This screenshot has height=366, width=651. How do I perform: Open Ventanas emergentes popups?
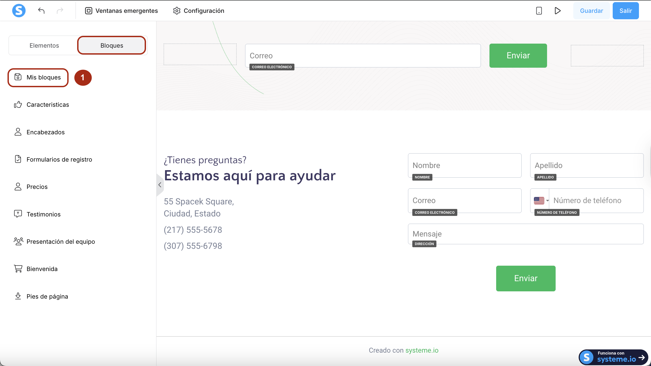tap(121, 11)
